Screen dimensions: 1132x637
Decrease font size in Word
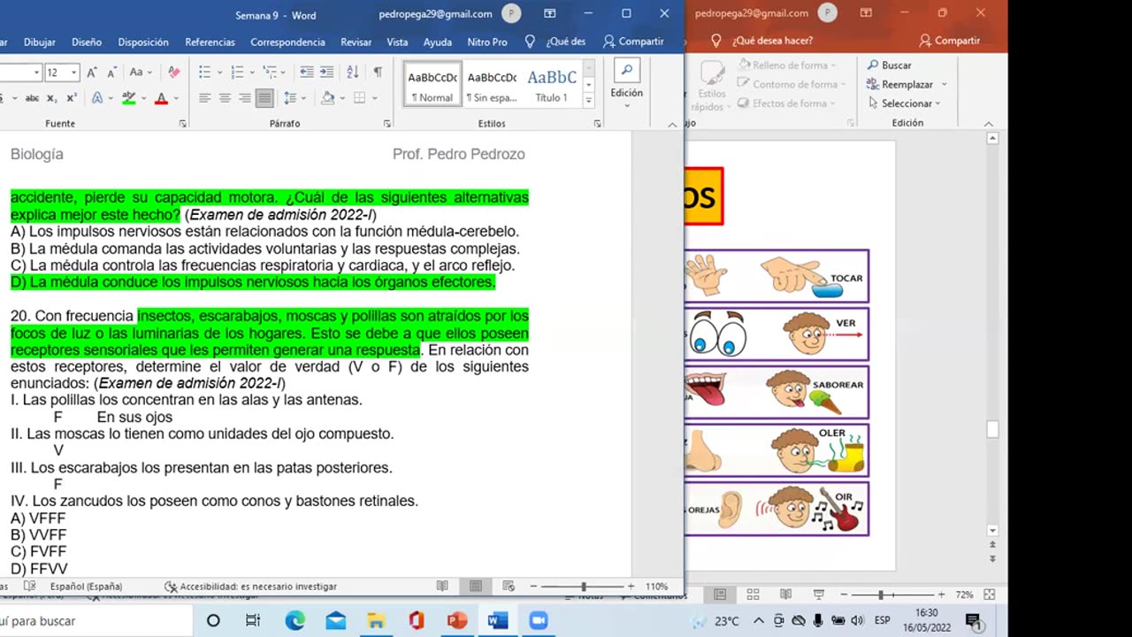pos(112,72)
